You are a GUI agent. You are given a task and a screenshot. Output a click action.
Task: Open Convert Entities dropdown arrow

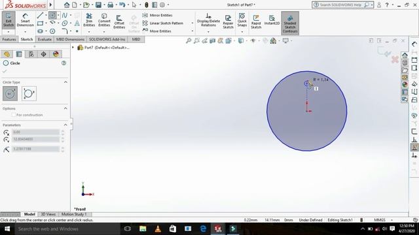point(104,32)
